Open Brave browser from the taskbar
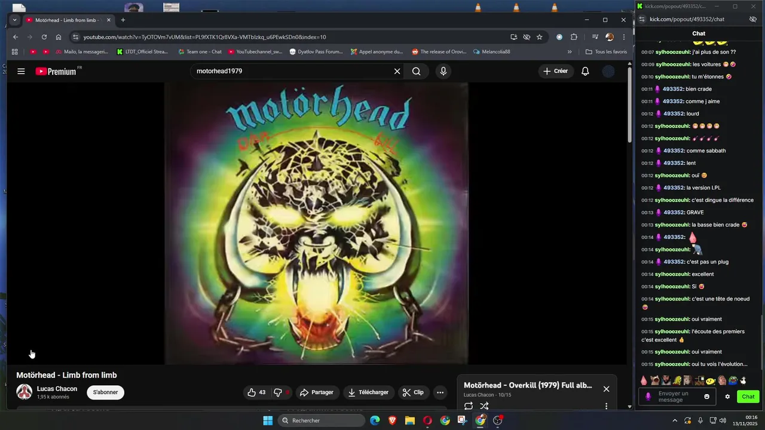Viewport: 765px width, 430px height. (x=392, y=420)
